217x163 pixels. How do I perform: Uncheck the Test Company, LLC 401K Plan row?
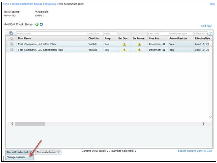pyautogui.click(x=12, y=44)
